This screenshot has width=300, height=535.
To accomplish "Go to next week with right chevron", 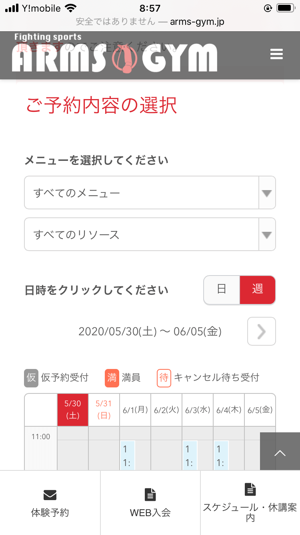I will (261, 331).
